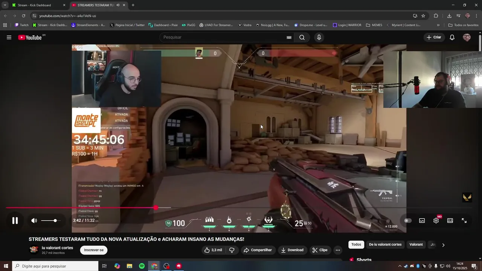Open MEMES bookmark folder

374,25
